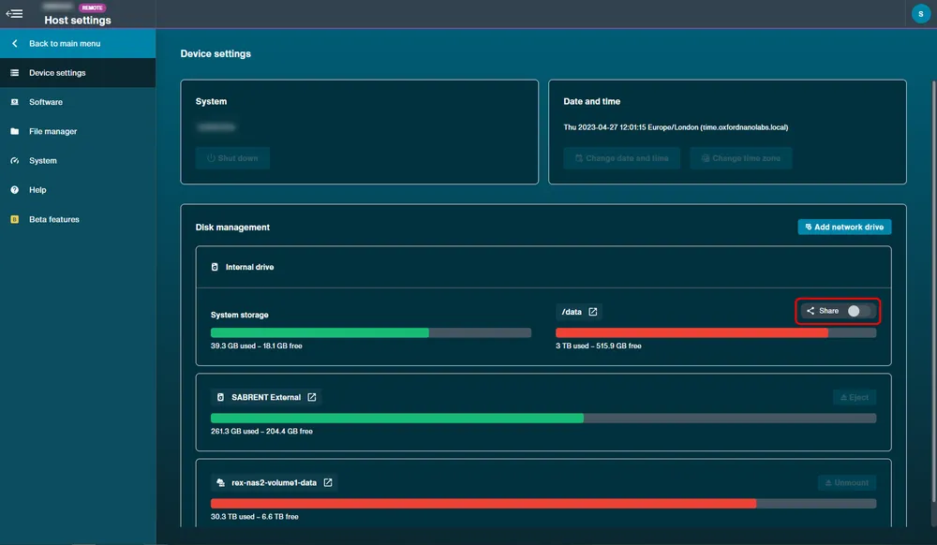The image size is (937, 545).
Task: Collapse sidebar with the hamburger arrow icon
Action: point(14,13)
